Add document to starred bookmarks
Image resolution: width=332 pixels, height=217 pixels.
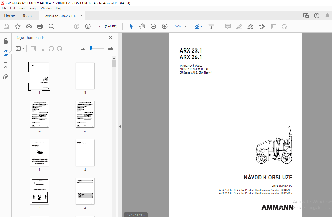pyautogui.click(x=17, y=26)
